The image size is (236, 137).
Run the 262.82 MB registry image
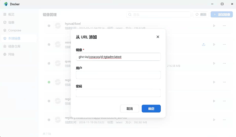[214, 120]
